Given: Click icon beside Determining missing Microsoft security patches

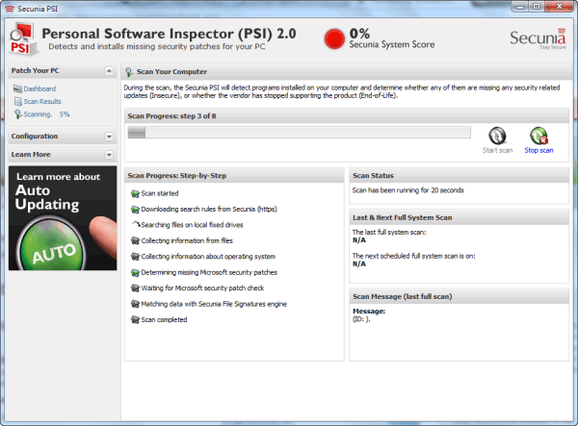Looking at the screenshot, I should (135, 272).
